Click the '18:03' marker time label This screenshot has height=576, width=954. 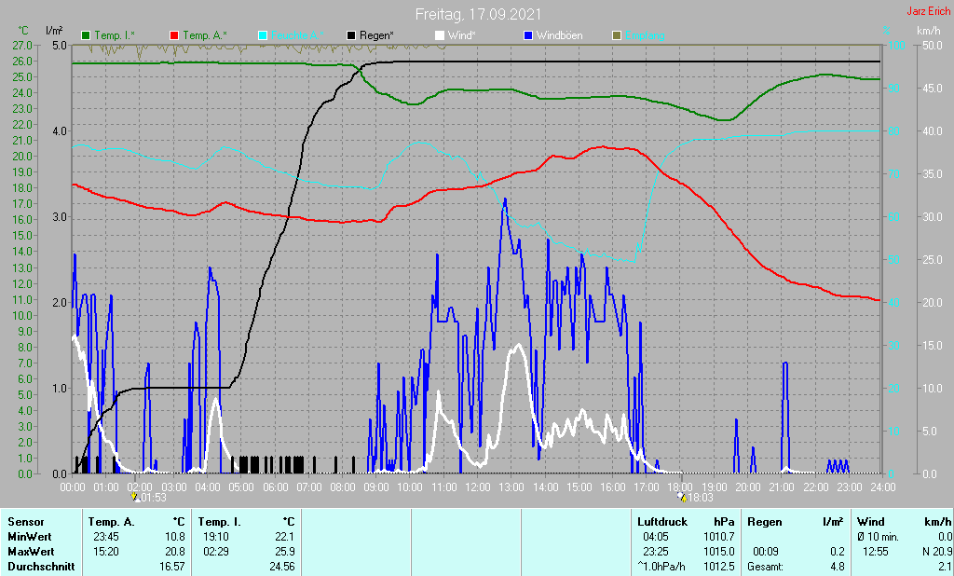pos(701,498)
